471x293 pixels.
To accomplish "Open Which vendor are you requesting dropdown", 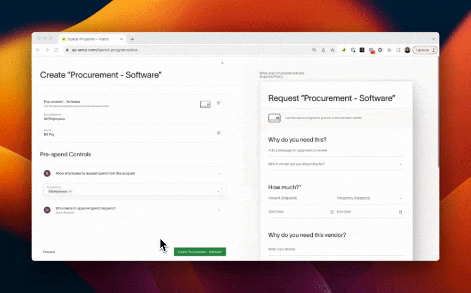I will 336,164.
